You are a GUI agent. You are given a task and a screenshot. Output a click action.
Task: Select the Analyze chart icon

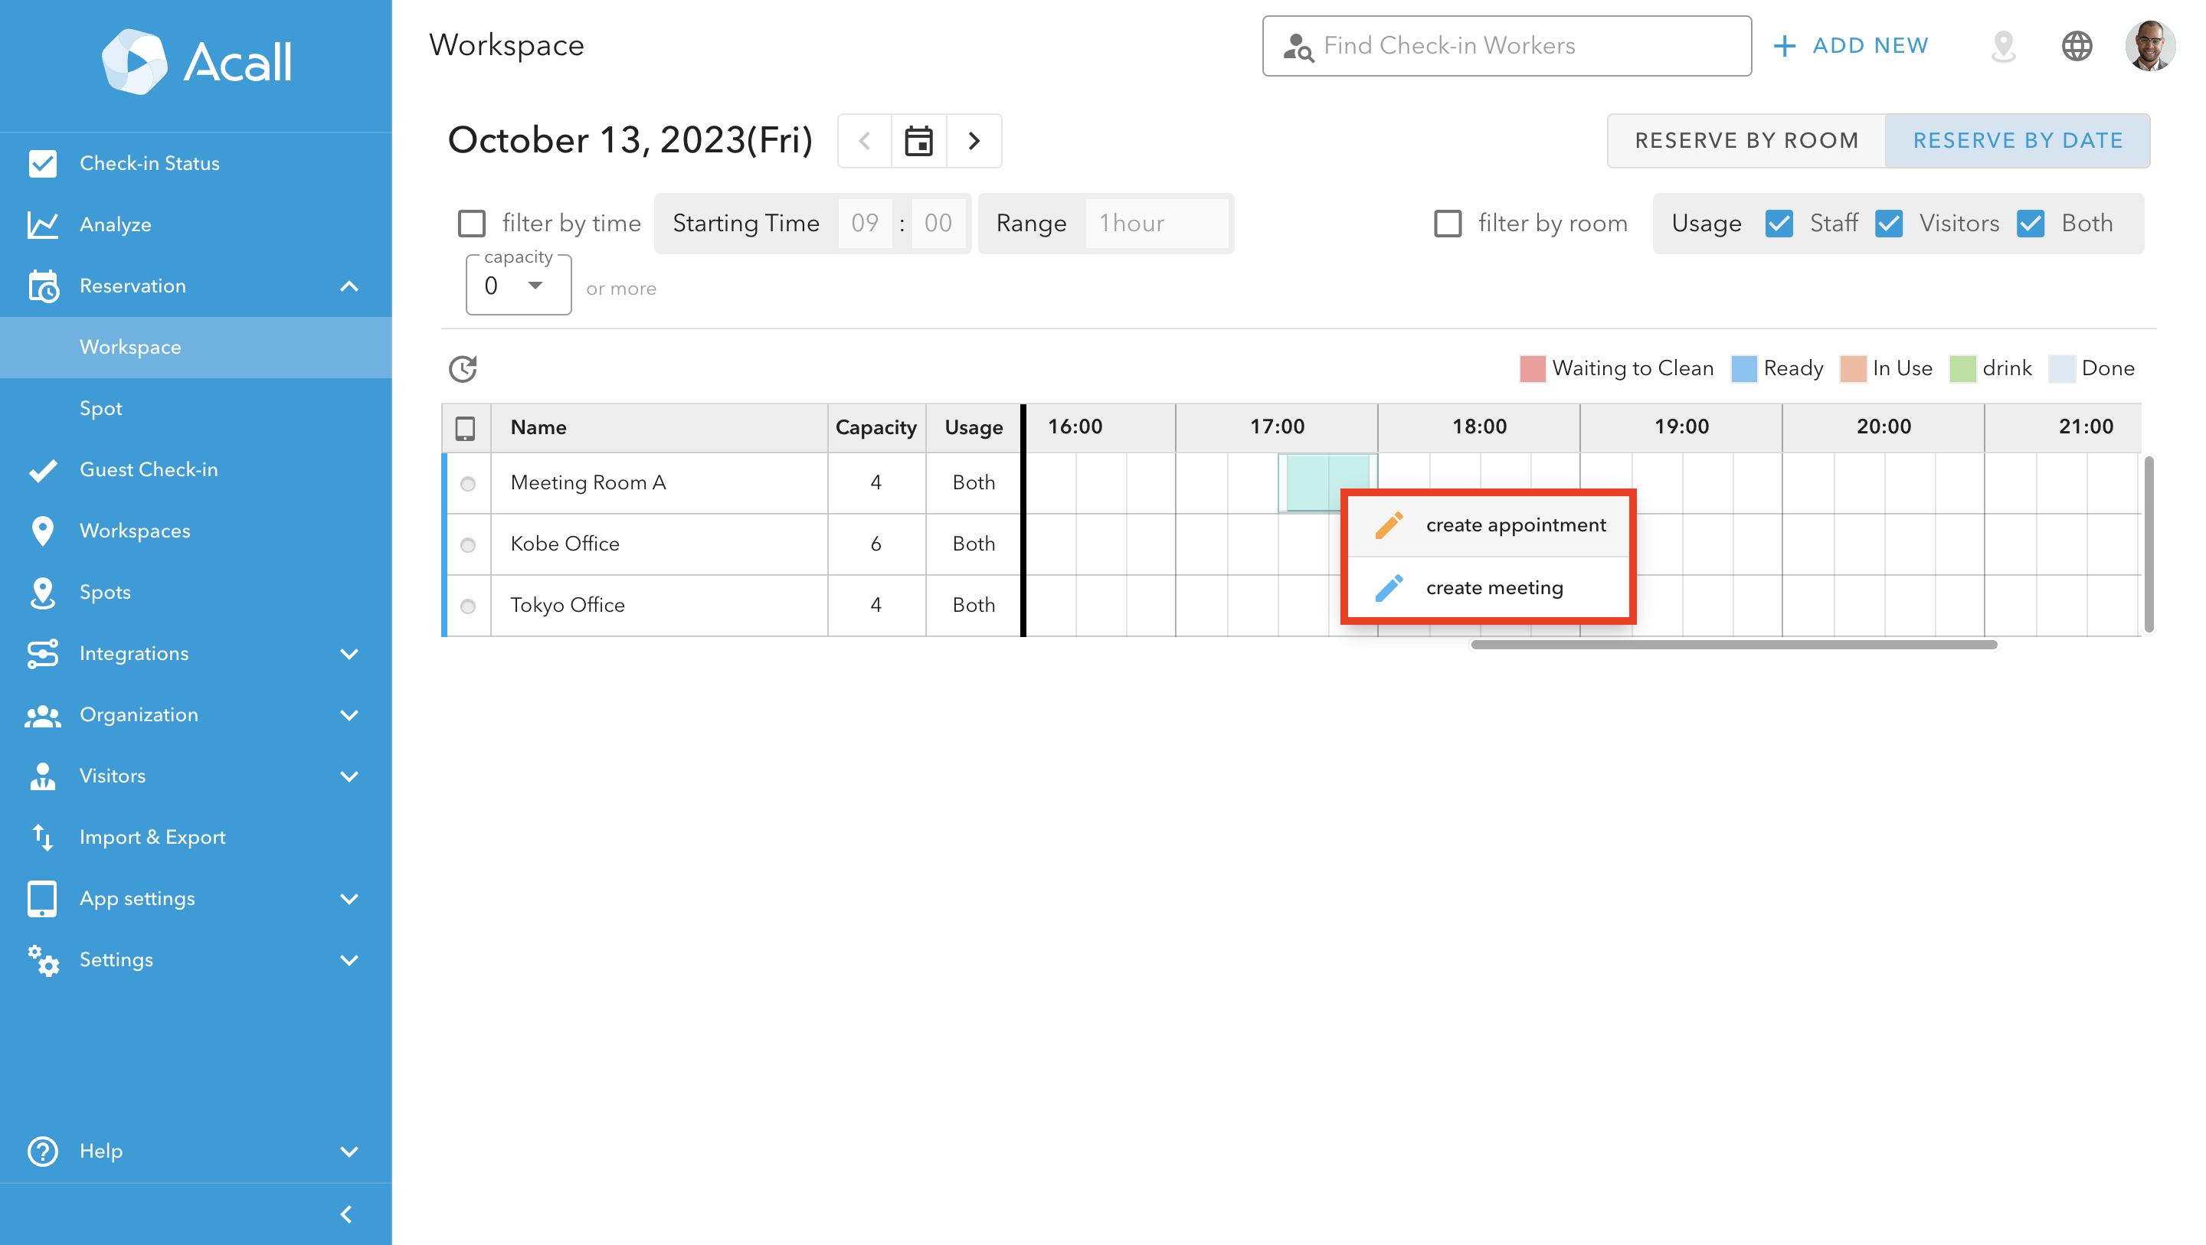(44, 224)
